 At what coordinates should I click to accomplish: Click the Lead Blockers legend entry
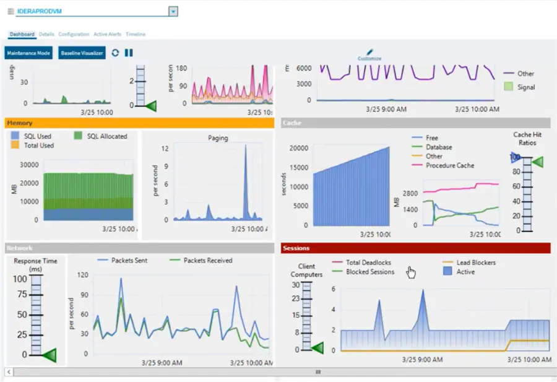pyautogui.click(x=469, y=263)
